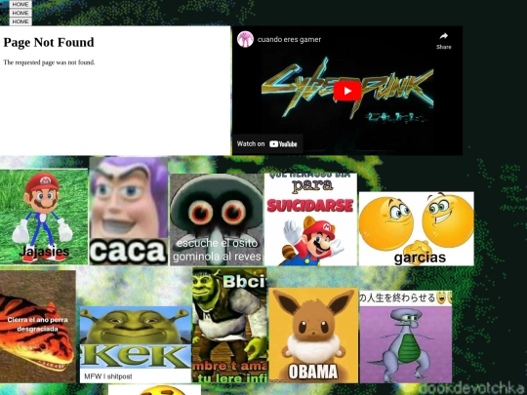Open the Shrek 'Bbci' meme image
Image resolution: width=527 pixels, height=395 pixels.
[x=230, y=325]
